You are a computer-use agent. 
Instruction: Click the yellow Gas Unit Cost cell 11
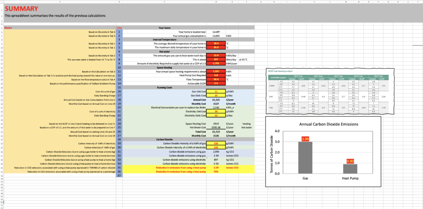(216, 91)
